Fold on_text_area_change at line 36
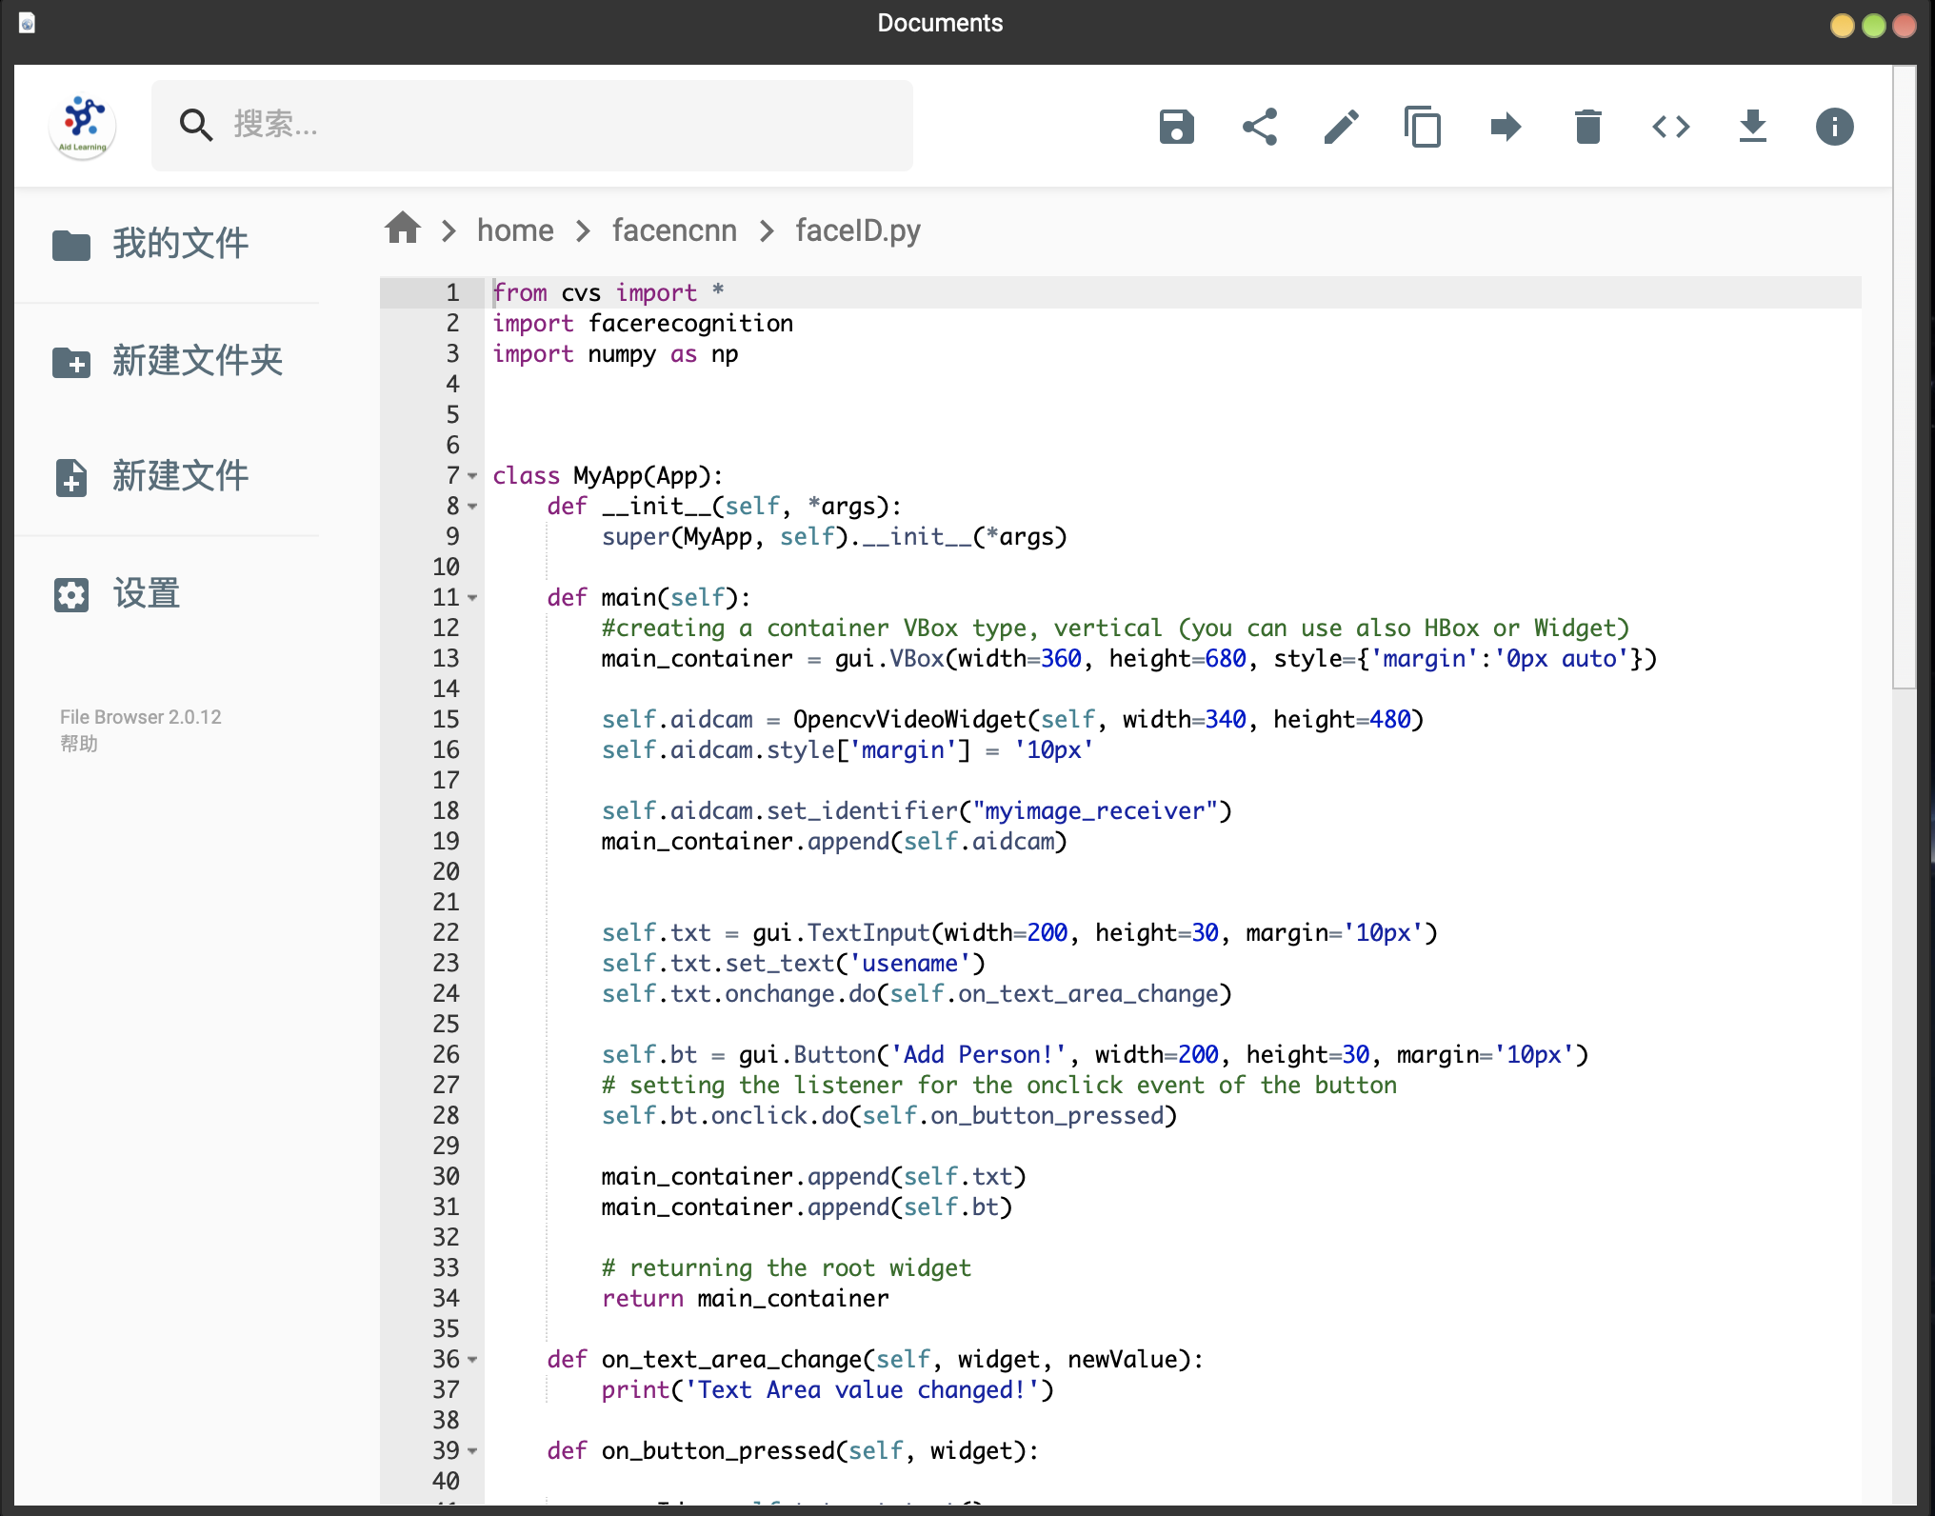The height and width of the screenshot is (1516, 1935). click(x=472, y=1360)
